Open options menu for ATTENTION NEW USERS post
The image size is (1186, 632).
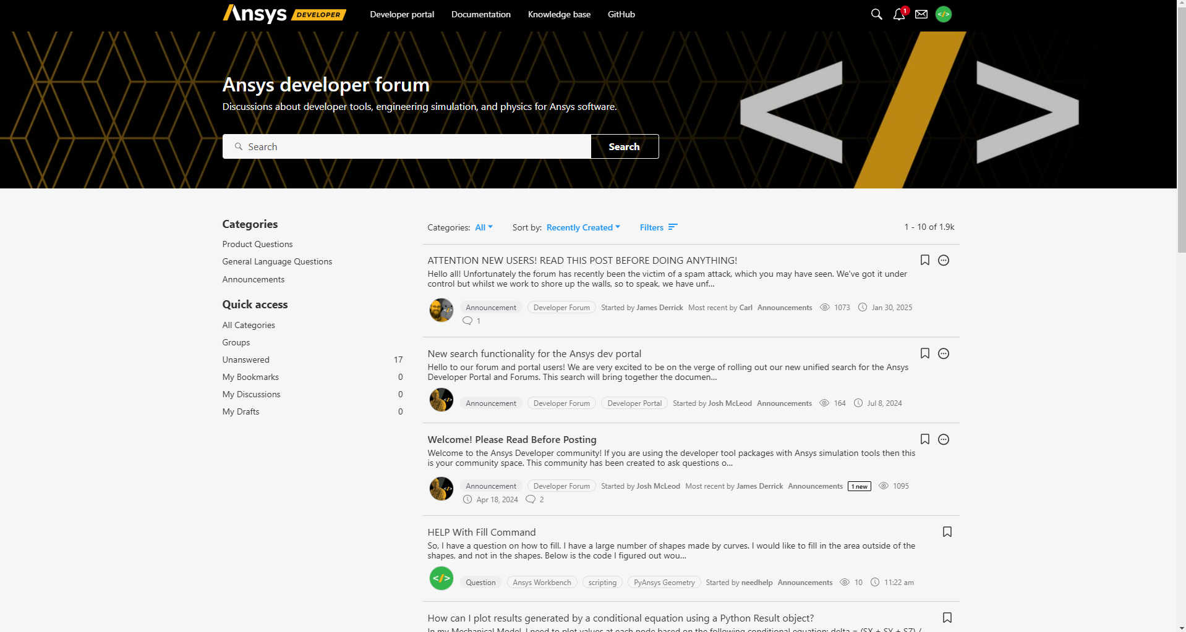pyautogui.click(x=944, y=260)
